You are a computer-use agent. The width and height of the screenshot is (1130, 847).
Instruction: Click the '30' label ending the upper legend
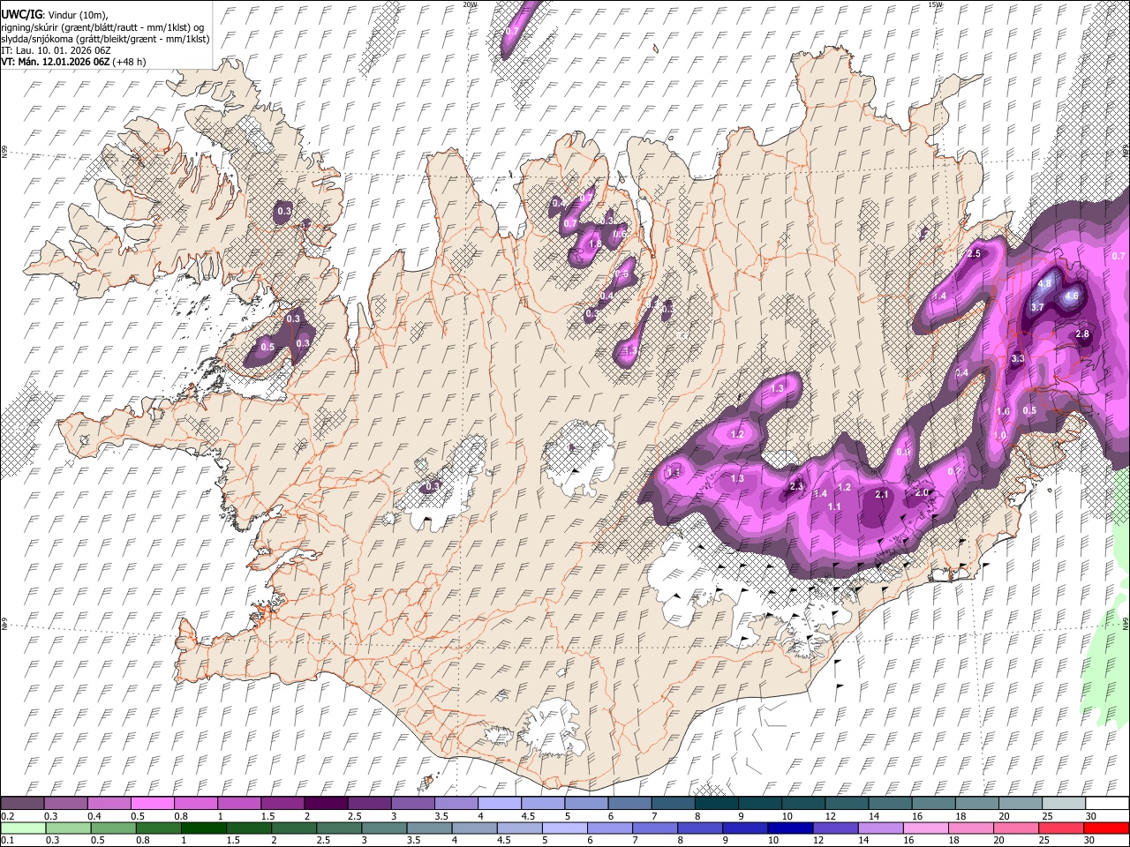(x=1090, y=816)
